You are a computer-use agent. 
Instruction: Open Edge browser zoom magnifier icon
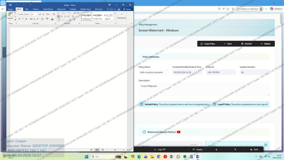[x=219, y=9]
